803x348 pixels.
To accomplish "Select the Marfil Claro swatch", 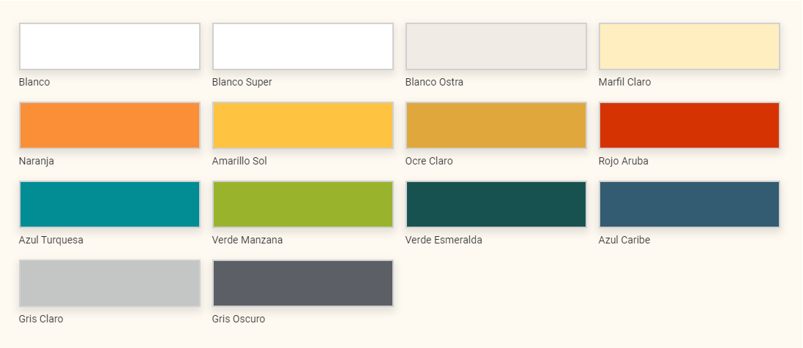I will [690, 46].
